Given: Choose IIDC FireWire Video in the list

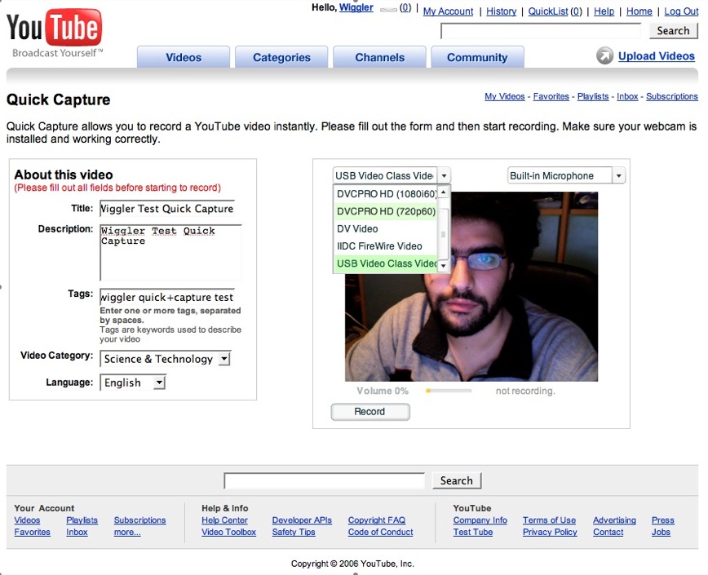Looking at the screenshot, I should [386, 246].
